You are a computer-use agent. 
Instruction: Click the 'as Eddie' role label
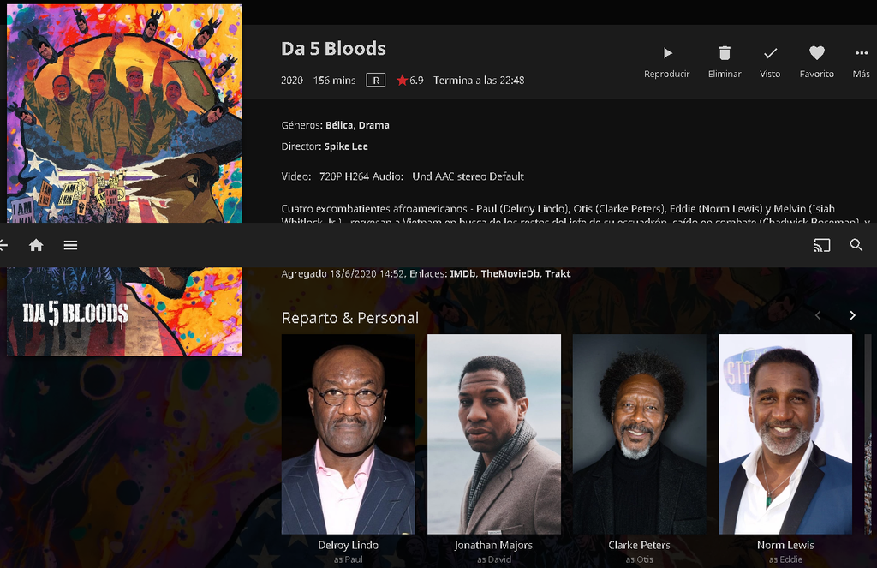(785, 559)
